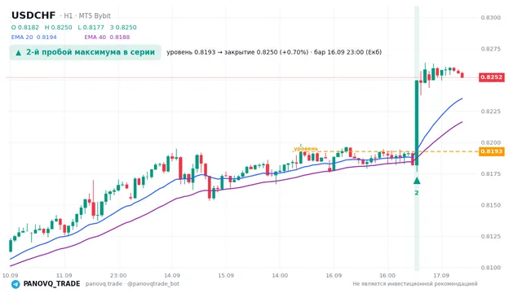Select the orange 0.8193 level price tag

pos(491,151)
